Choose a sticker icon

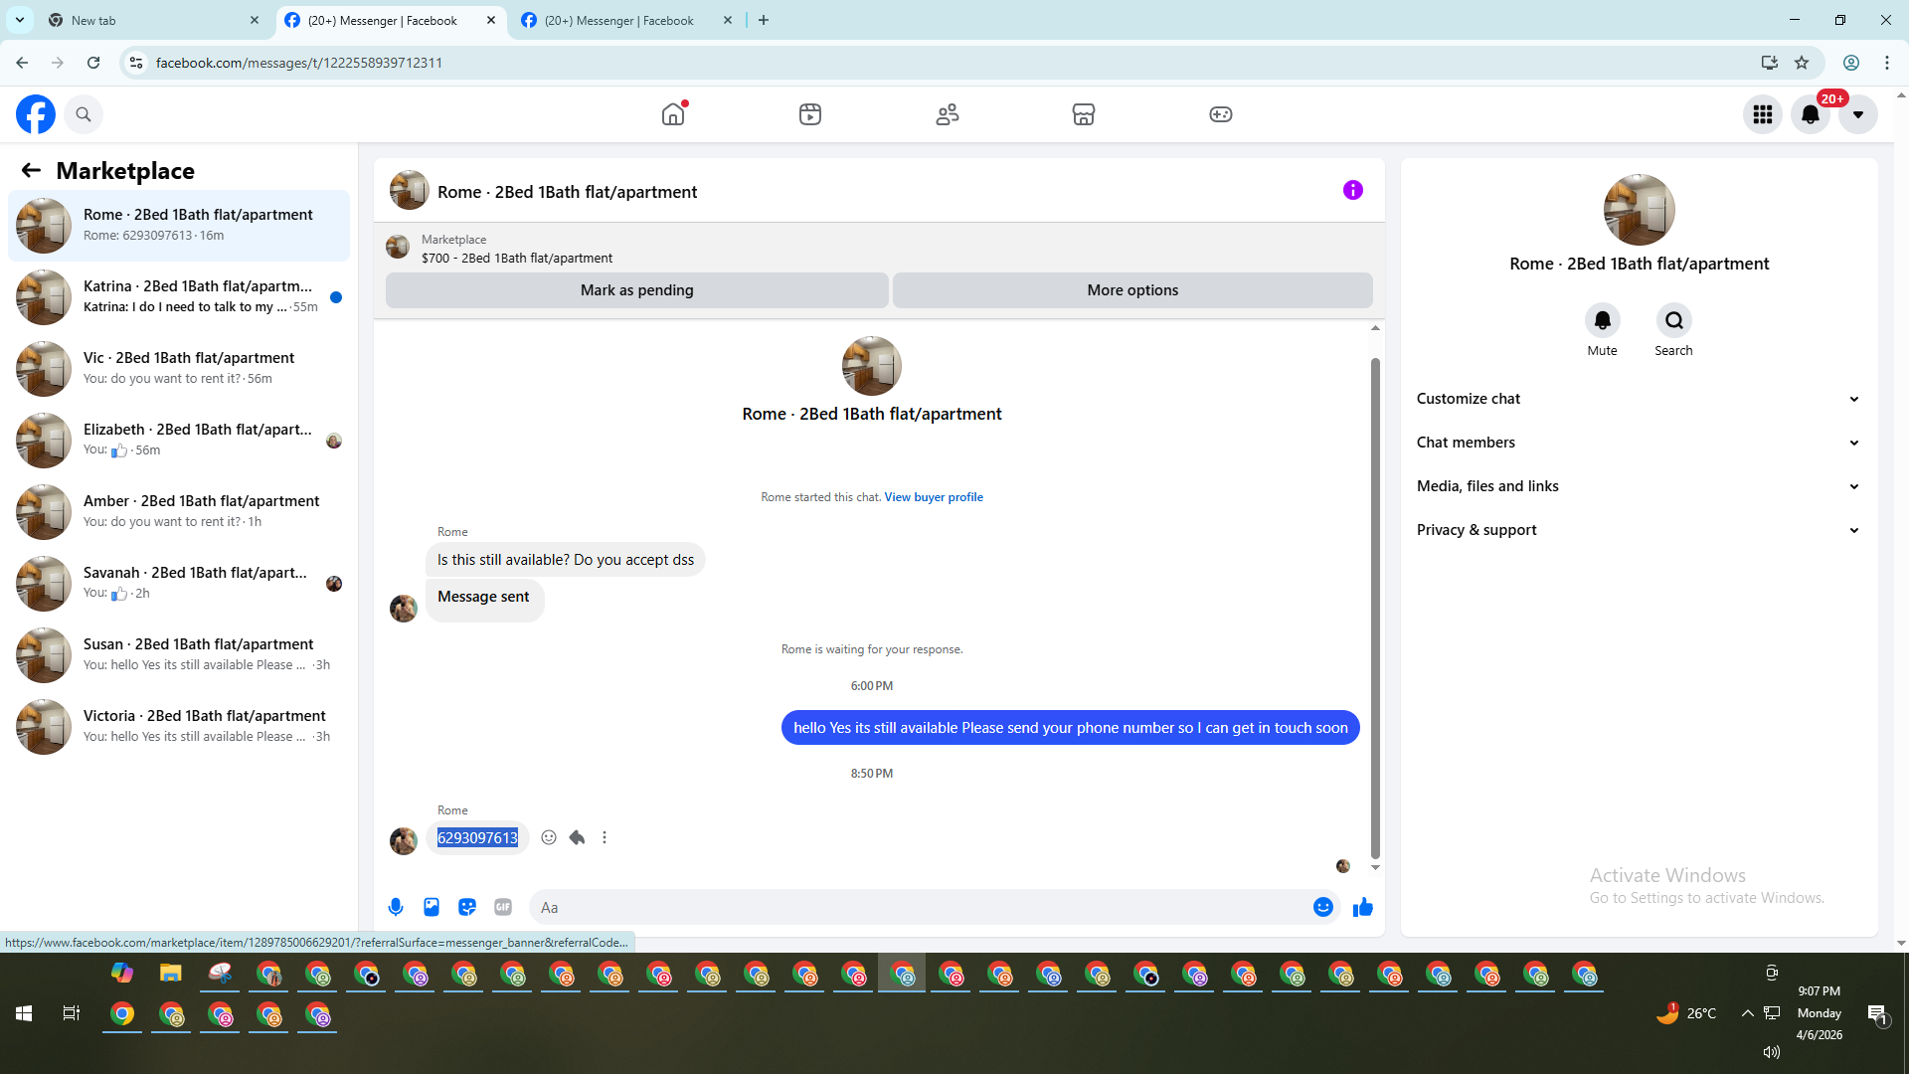467,907
